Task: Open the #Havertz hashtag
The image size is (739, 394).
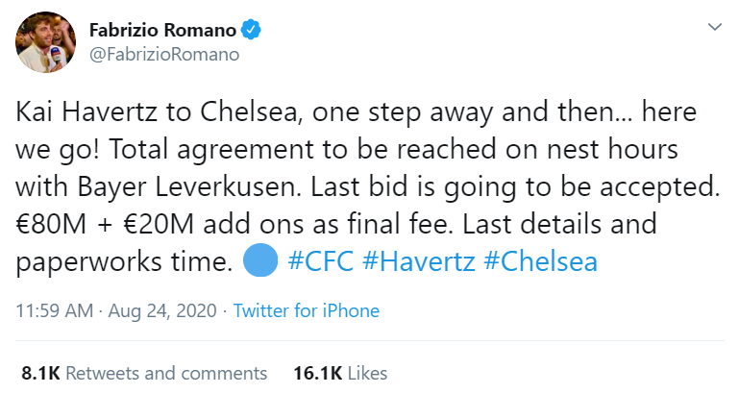Action: pyautogui.click(x=419, y=261)
